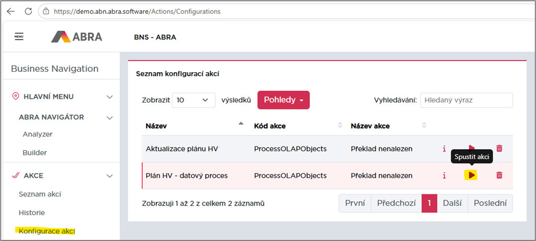Open Historie in sidebar
Image resolution: width=536 pixels, height=241 pixels.
pyautogui.click(x=31, y=213)
